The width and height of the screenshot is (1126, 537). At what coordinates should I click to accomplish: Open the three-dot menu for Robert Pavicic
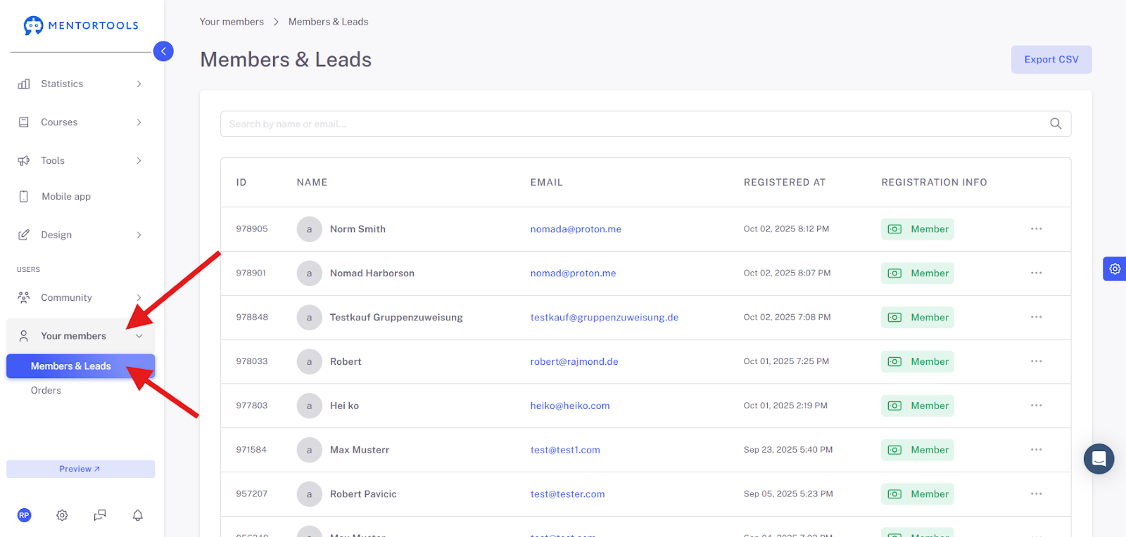click(1037, 494)
